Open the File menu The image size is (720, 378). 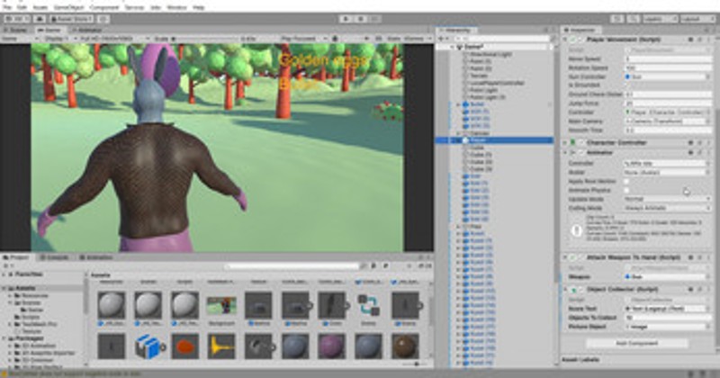click(x=7, y=7)
